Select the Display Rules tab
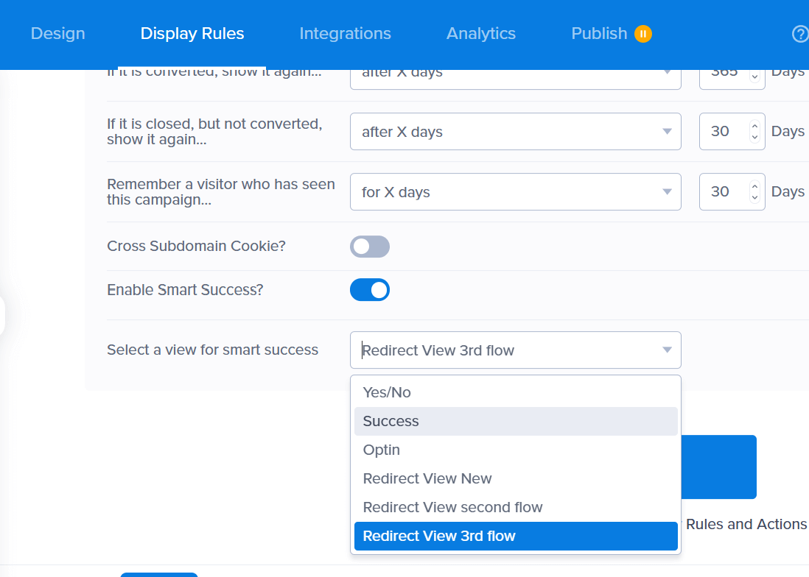The height and width of the screenshot is (577, 809). coord(192,33)
